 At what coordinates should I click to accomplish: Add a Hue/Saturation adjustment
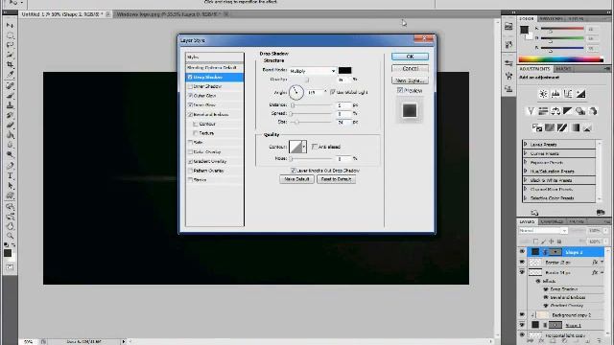[543, 111]
